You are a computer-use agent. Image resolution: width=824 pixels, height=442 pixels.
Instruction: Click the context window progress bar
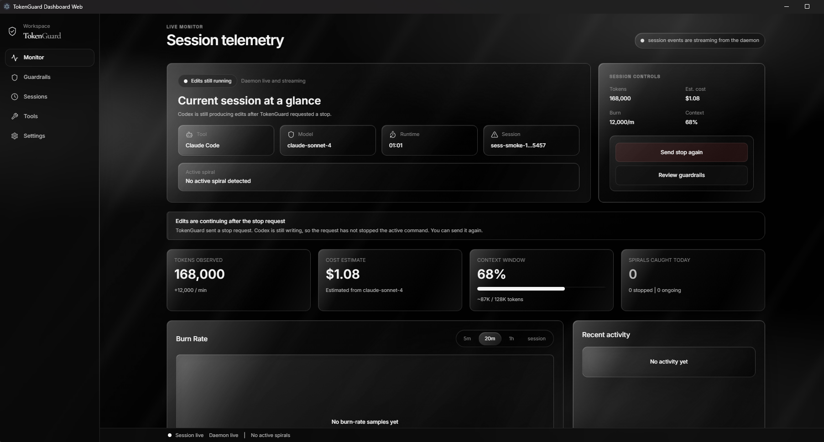pyautogui.click(x=541, y=289)
